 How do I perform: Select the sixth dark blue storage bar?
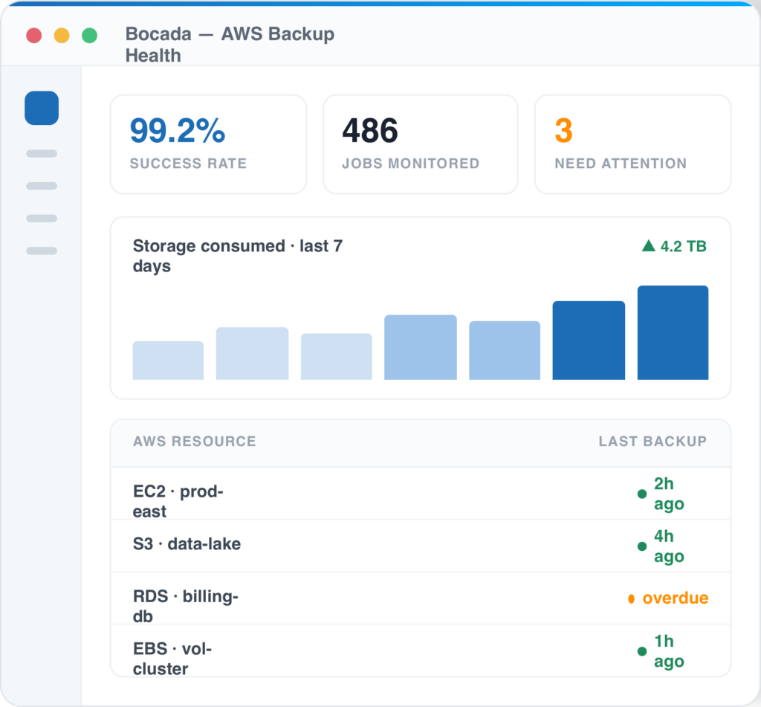[x=589, y=340]
